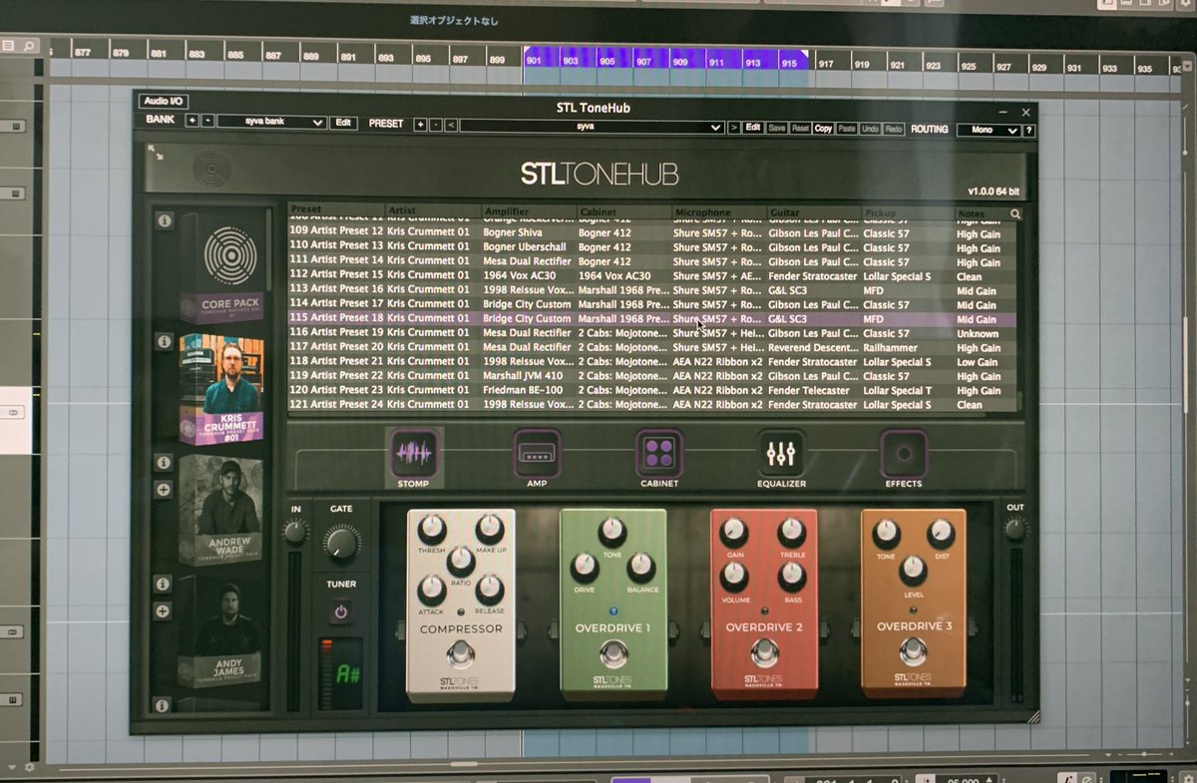Screen dimensions: 1197x783
Task: Remove a bank with BANK minus button
Action: 207,122
